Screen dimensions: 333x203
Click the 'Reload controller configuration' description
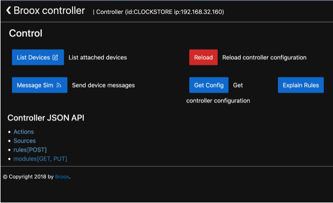265,57
